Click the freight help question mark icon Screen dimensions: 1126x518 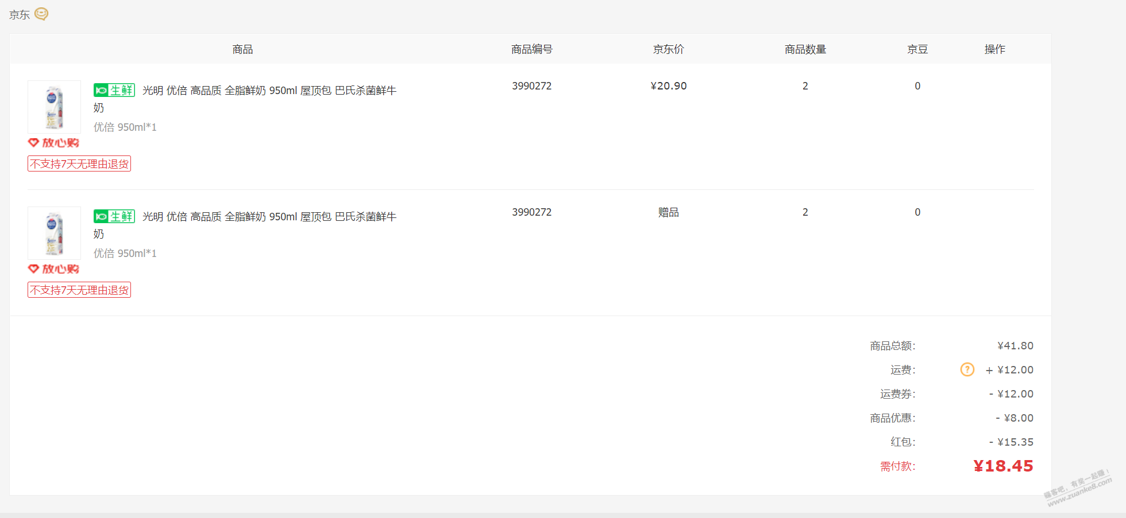pos(967,369)
